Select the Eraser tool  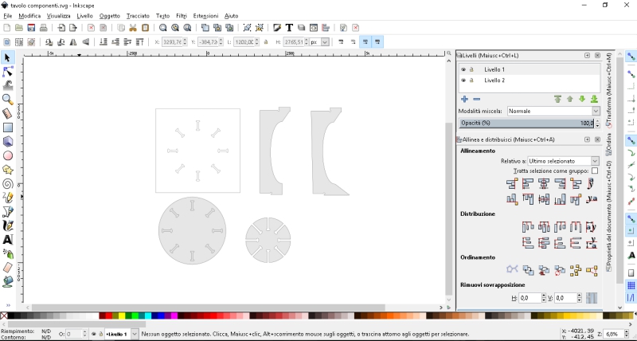tap(7, 268)
